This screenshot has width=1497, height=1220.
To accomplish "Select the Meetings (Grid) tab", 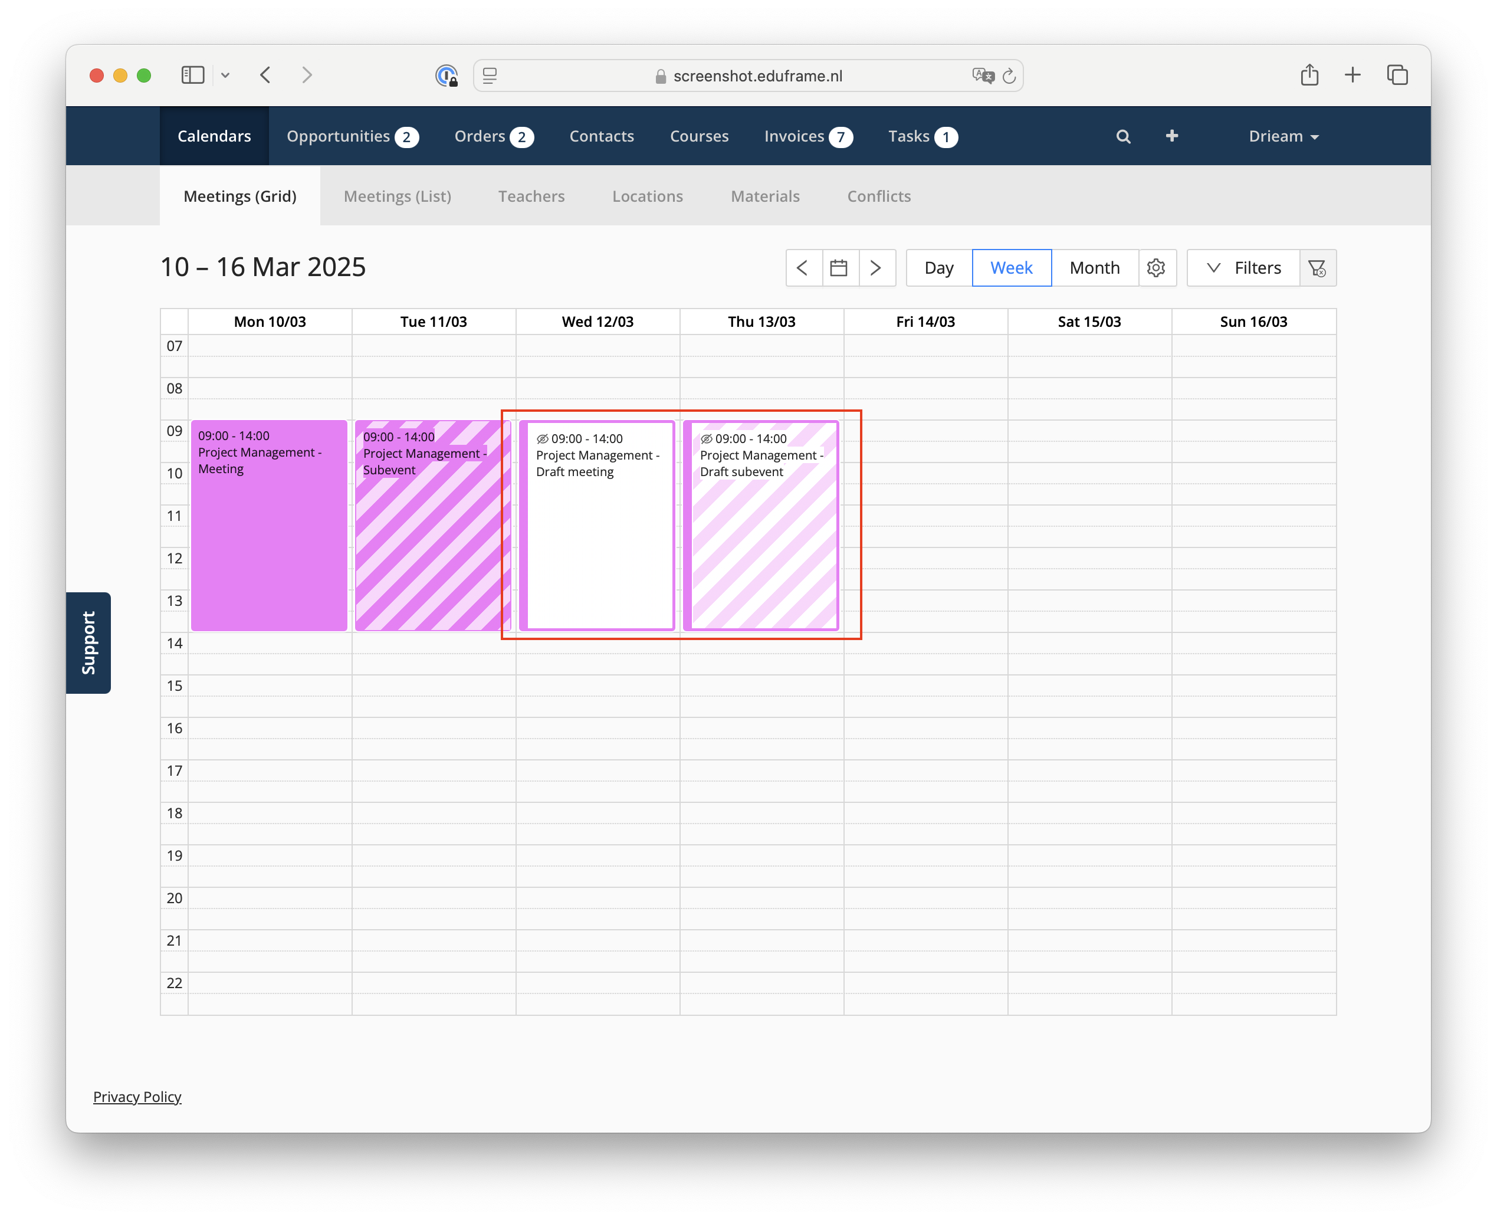I will point(239,196).
